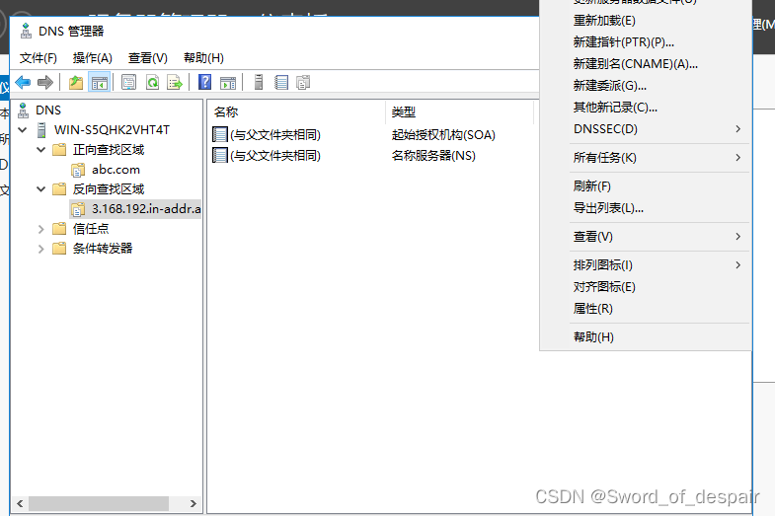Screen dimensions: 775x516
Task: Choose 属性(R) in context menu
Action: [x=646, y=309]
